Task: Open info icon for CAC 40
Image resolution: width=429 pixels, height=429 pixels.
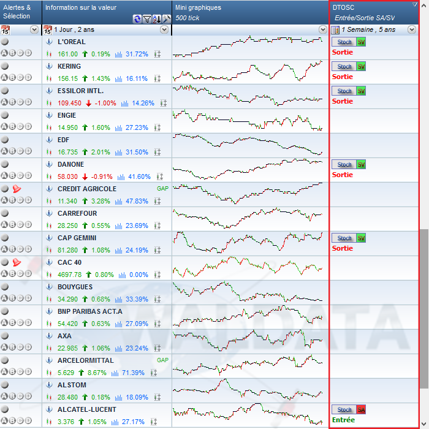Action: (49, 262)
